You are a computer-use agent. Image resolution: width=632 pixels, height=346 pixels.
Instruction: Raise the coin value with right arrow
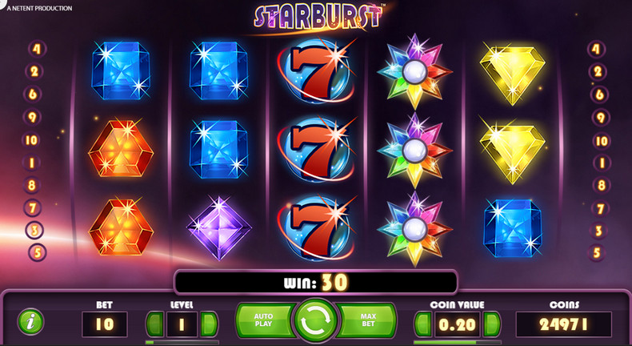tap(492, 324)
